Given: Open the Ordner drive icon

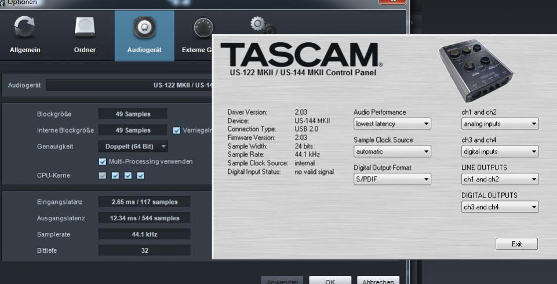Looking at the screenshot, I should point(85,27).
